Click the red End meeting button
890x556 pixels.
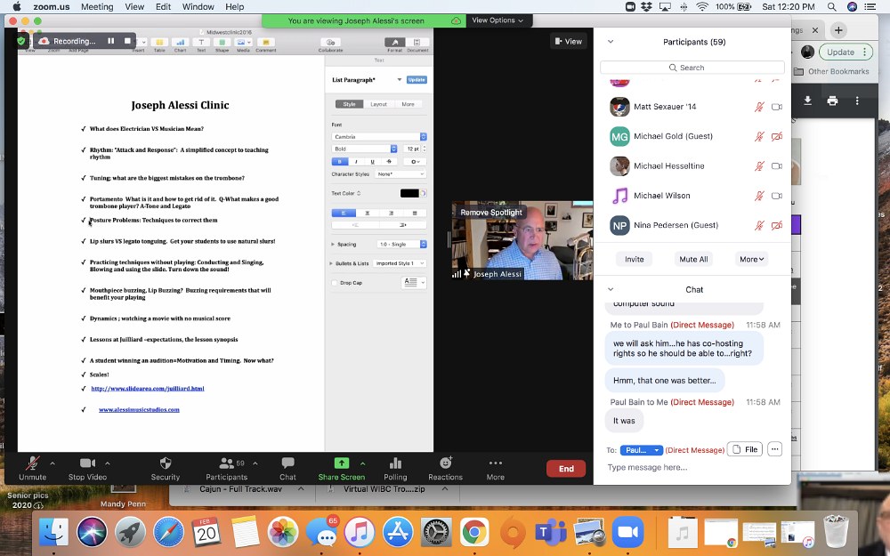(566, 469)
